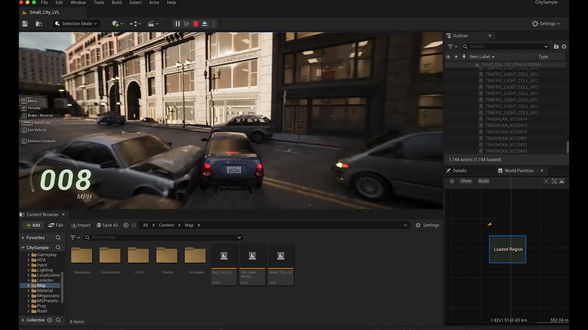Viewport: 588px width, 330px height.
Task: Open the Content Browser path dropdown
Action: [x=405, y=225]
